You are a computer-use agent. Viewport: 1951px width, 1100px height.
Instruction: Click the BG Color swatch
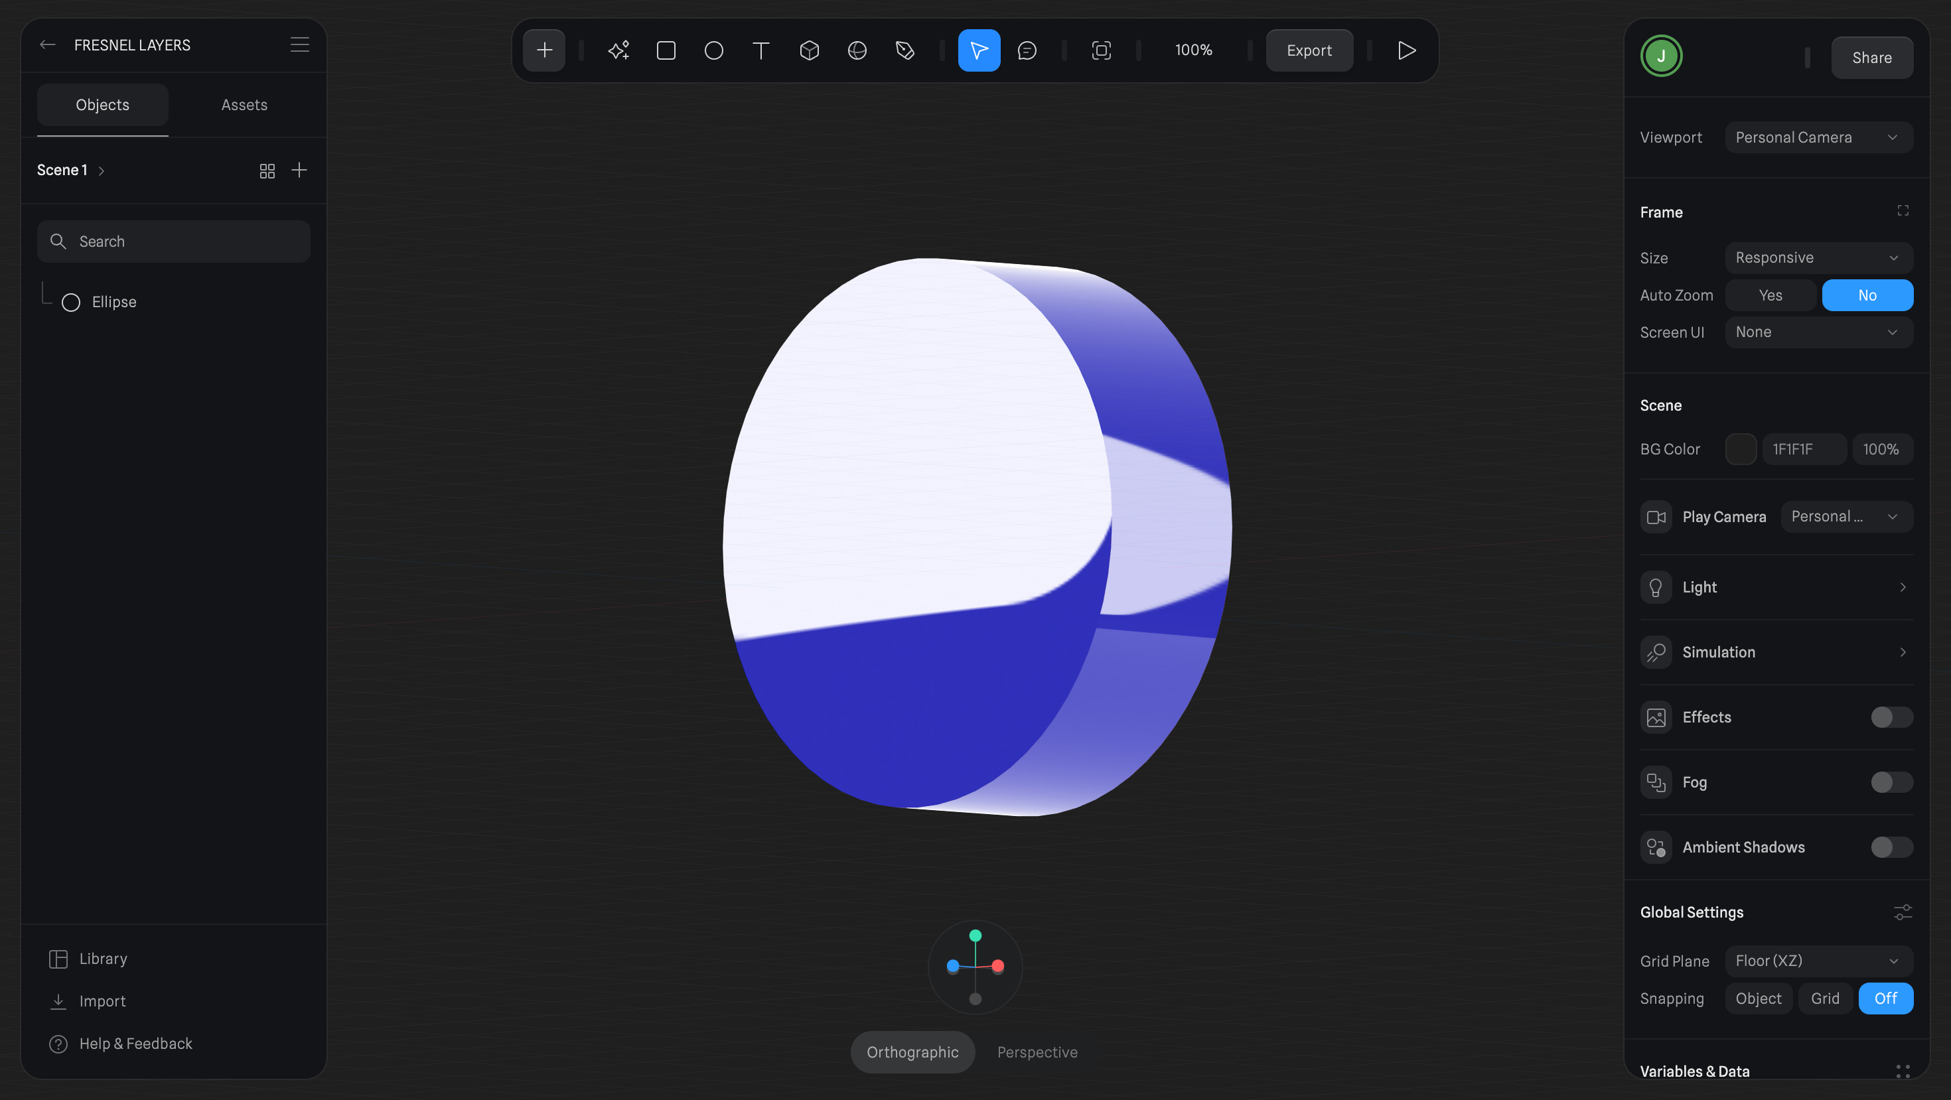(x=1741, y=449)
